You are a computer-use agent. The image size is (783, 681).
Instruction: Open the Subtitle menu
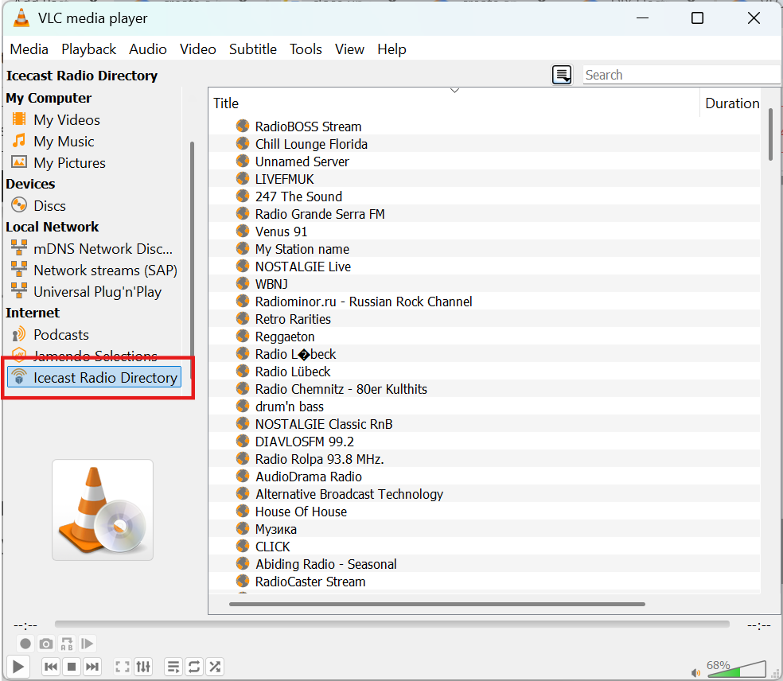pos(253,49)
